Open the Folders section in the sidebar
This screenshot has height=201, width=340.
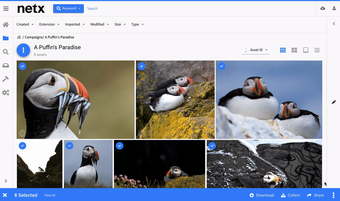(x=6, y=38)
